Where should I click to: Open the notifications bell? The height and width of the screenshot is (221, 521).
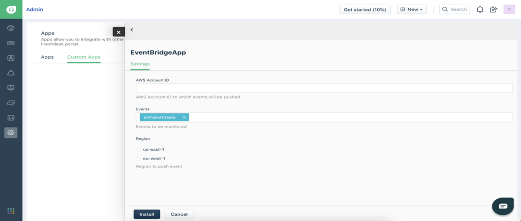[480, 9]
